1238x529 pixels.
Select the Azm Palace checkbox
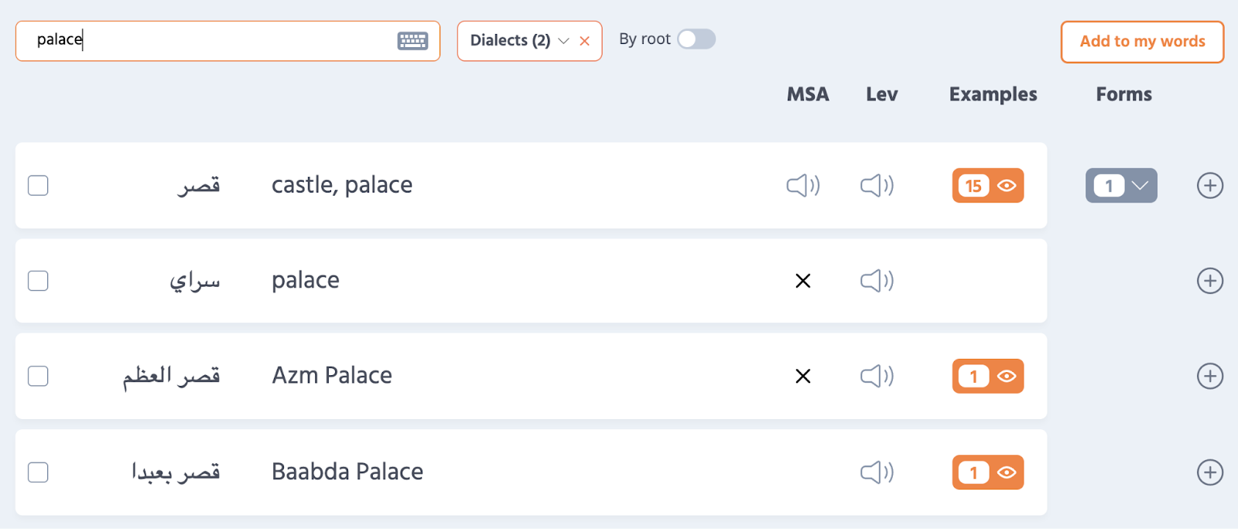38,376
